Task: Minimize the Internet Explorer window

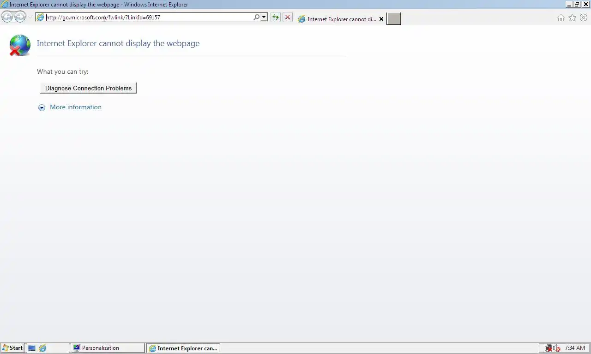Action: (569, 4)
